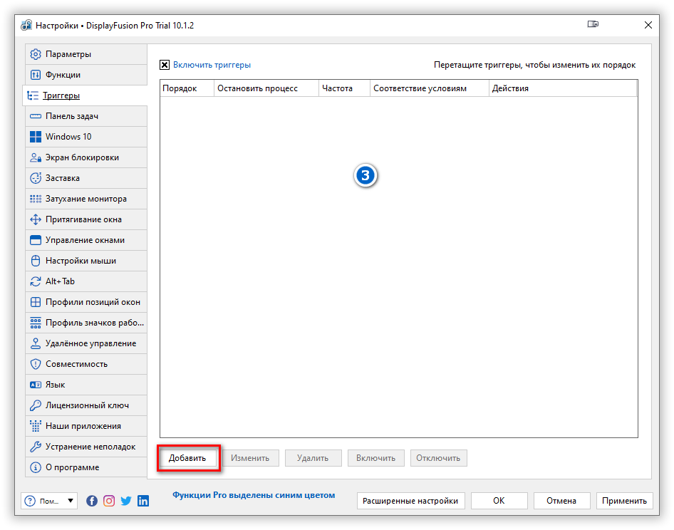Viewport: 674px width, 530px height.
Task: Click the Профили позиций окон icon
Action: coord(35,302)
